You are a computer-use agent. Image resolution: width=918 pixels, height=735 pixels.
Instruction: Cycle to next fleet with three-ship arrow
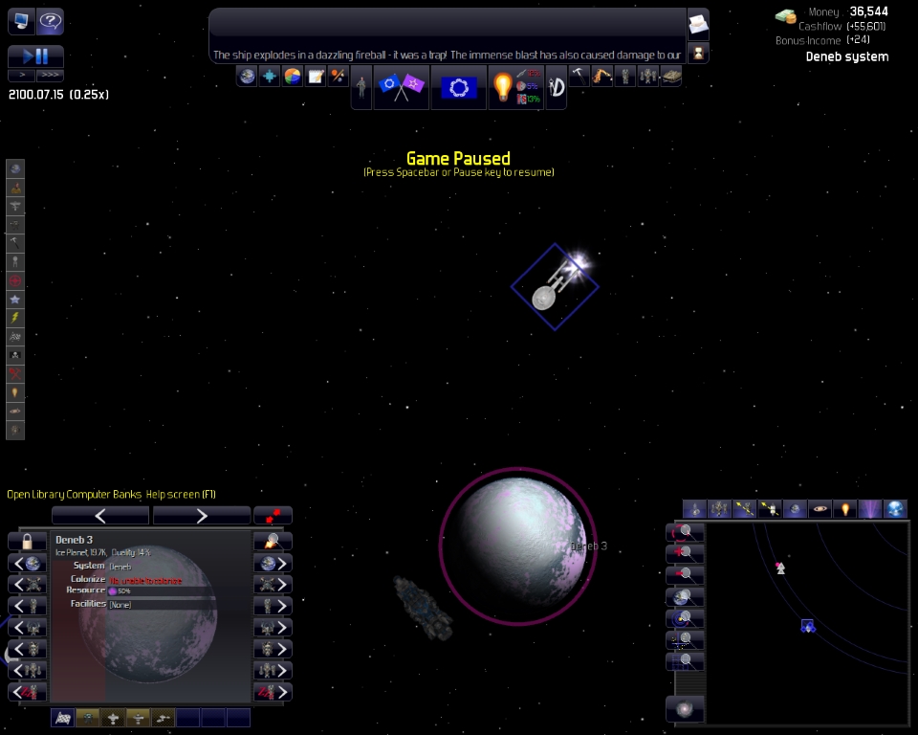click(273, 671)
